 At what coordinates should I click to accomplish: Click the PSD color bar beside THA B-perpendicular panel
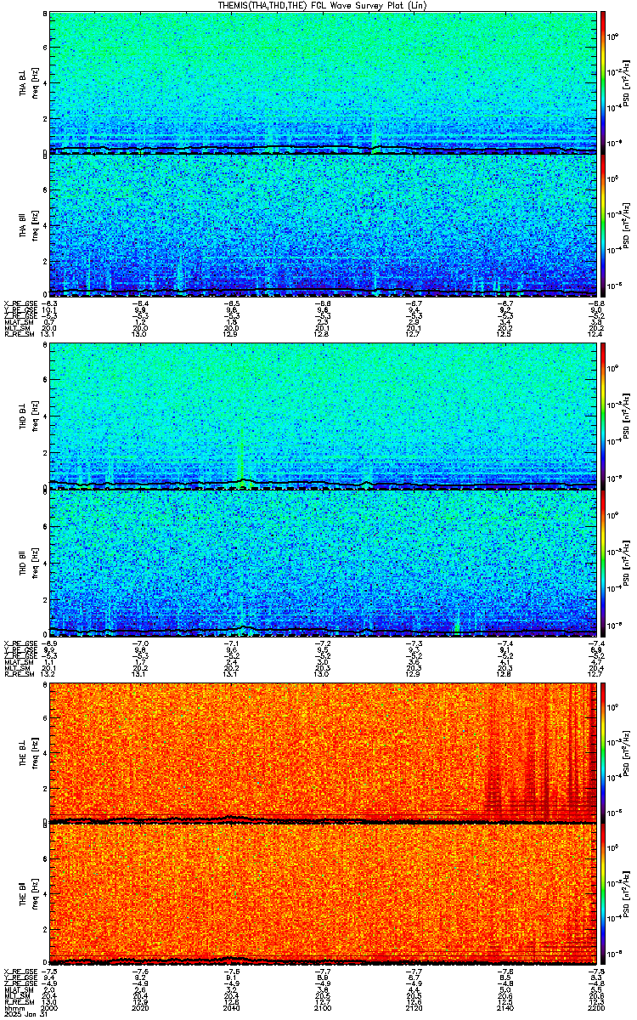coord(602,82)
